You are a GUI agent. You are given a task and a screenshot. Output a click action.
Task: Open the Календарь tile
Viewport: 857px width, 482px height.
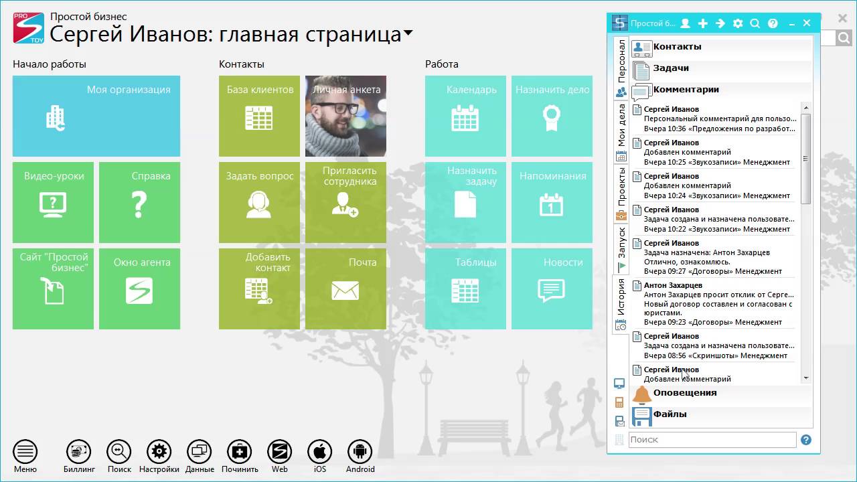pyautogui.click(x=465, y=116)
